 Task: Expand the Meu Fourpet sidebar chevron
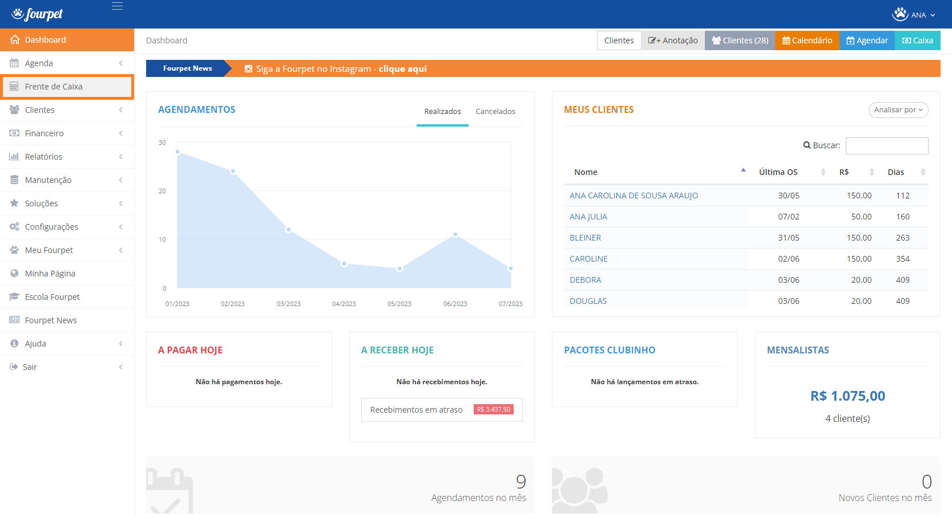tap(121, 250)
